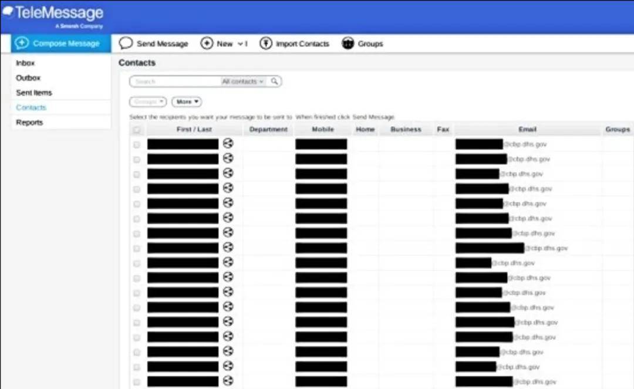This screenshot has height=389, width=634.
Task: Click the Department column header
Action: tap(268, 129)
